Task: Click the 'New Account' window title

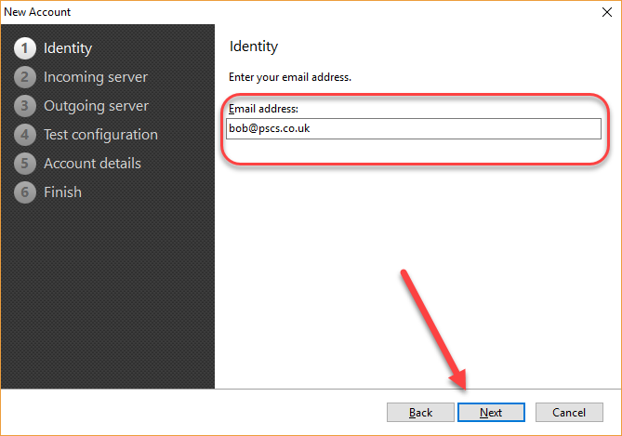Action: pos(37,12)
